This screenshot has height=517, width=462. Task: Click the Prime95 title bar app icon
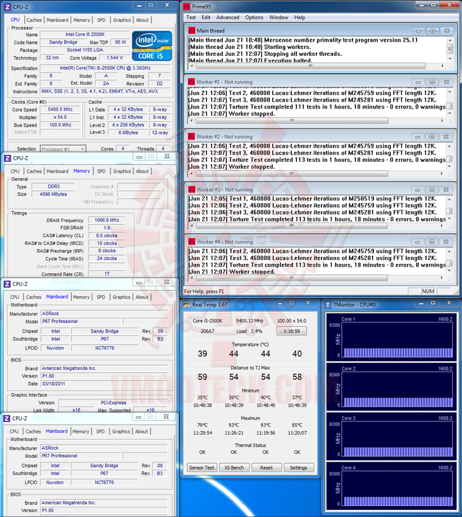pyautogui.click(x=187, y=6)
